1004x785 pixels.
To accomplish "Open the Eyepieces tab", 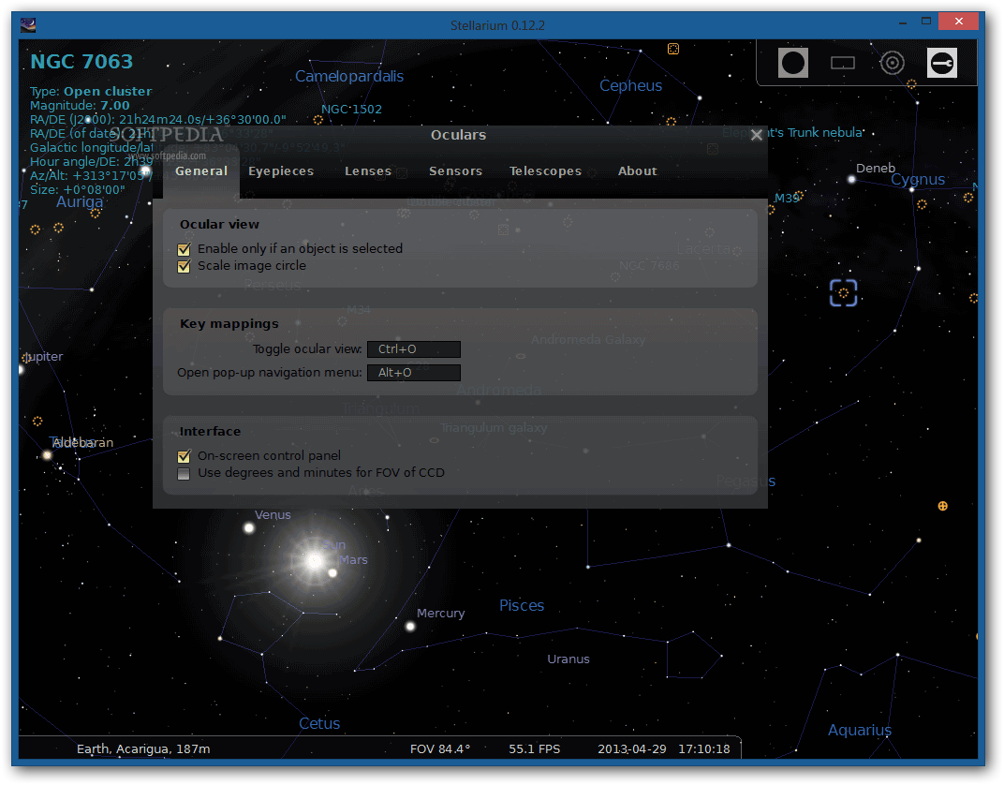I will coord(281,171).
